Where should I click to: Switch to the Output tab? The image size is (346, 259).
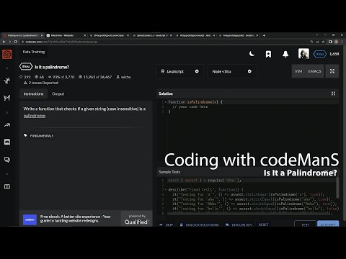[58, 94]
